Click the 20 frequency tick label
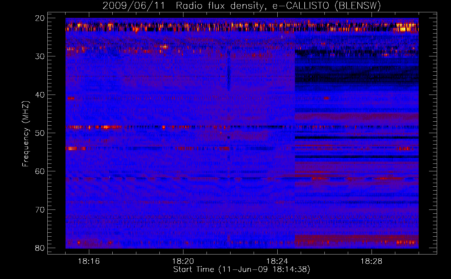Image resolution: width=451 pixels, height=279 pixels. tap(40, 18)
